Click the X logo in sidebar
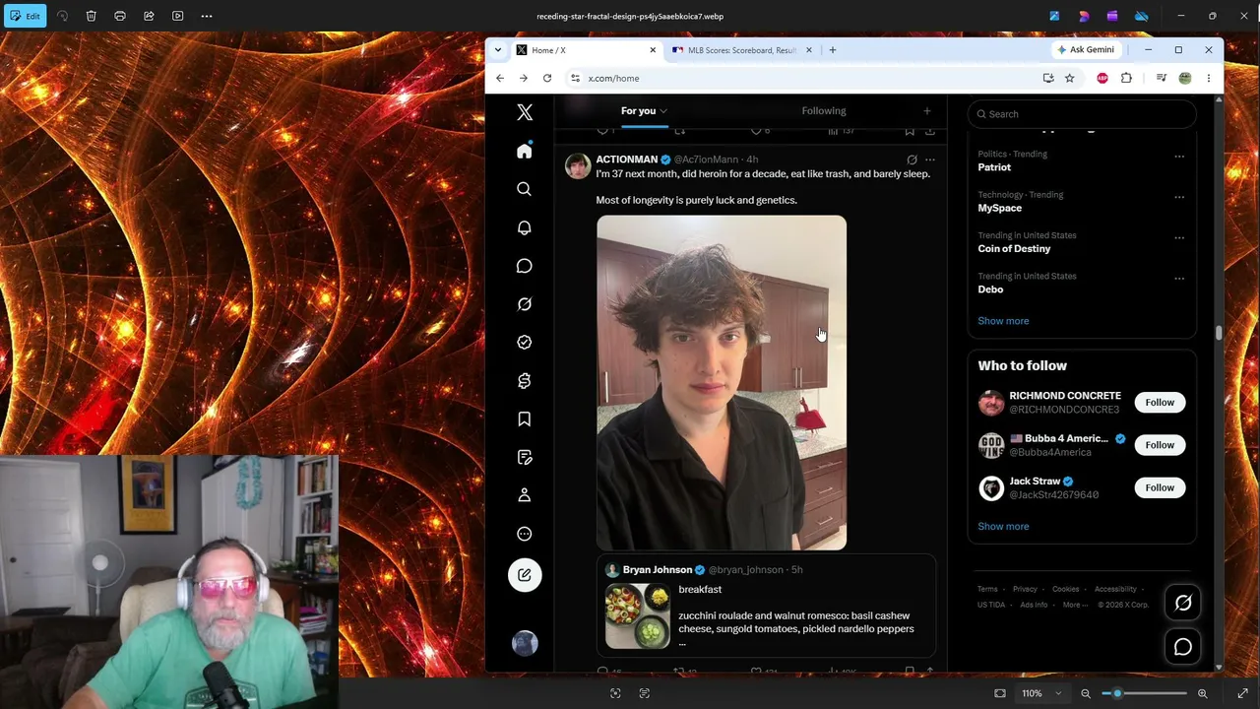 pos(525,113)
